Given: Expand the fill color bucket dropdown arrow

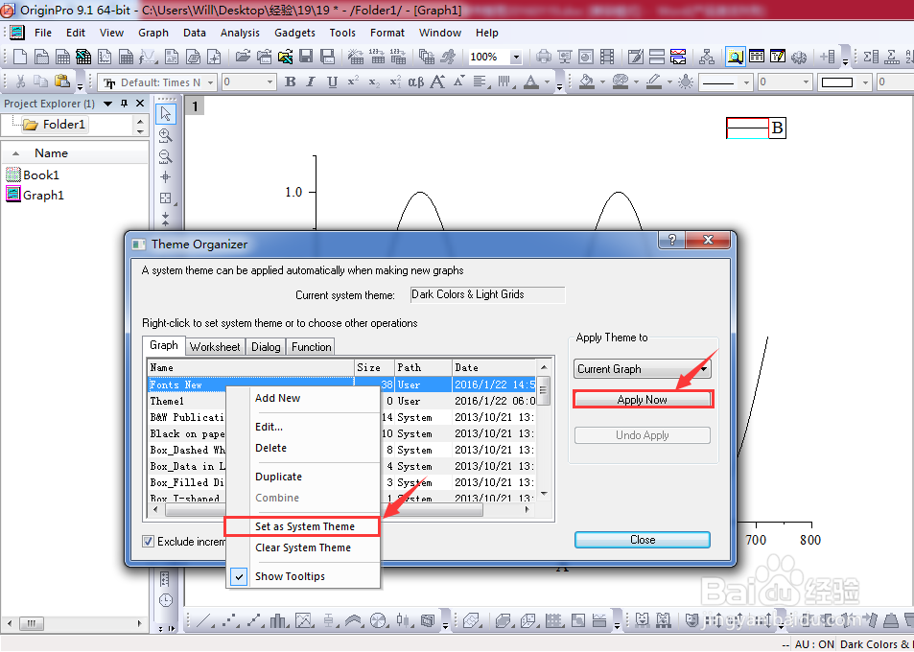Looking at the screenshot, I should pyautogui.click(x=602, y=82).
